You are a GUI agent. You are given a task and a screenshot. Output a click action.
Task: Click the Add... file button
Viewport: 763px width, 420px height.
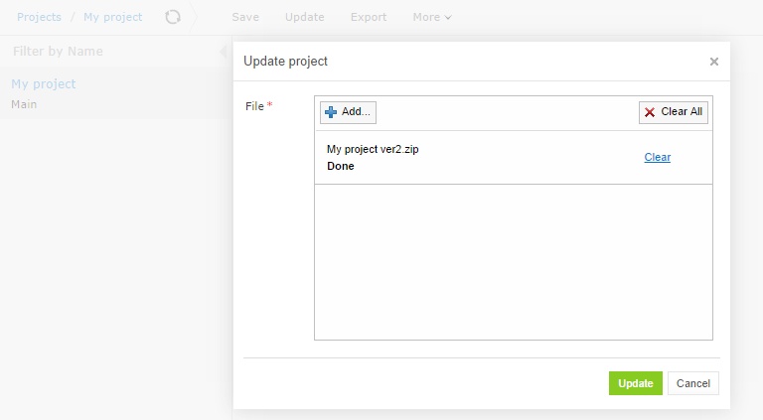pyautogui.click(x=348, y=112)
